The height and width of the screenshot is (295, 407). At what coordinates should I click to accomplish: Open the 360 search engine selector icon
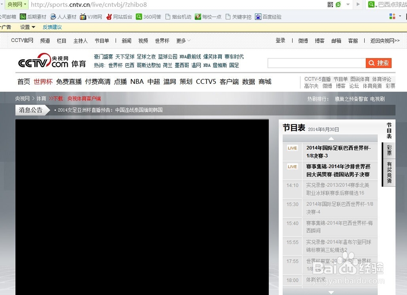[372, 4]
